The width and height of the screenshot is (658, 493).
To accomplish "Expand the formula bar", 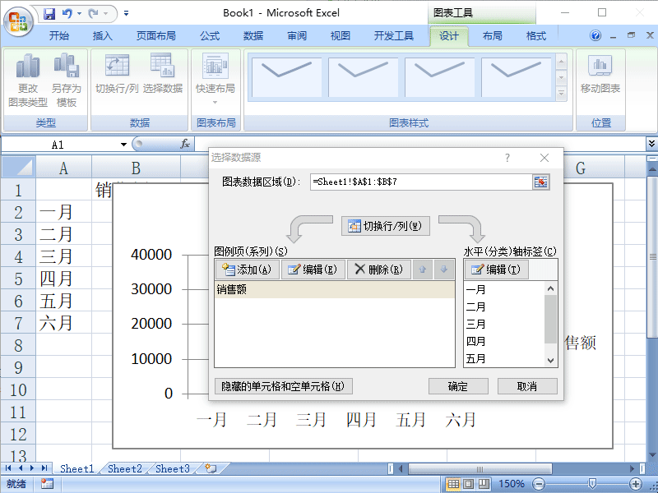I will (651, 144).
